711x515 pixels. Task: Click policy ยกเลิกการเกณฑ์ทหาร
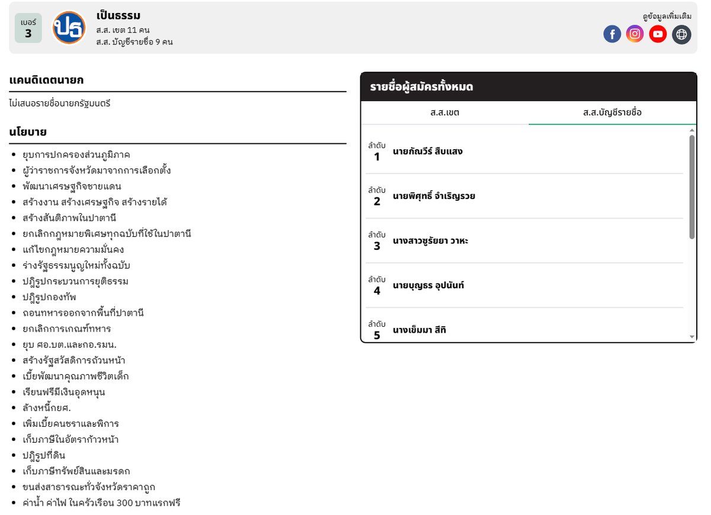click(66, 329)
